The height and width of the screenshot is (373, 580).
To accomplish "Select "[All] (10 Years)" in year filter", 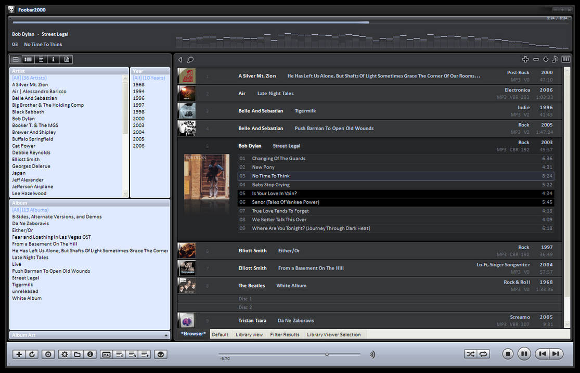I will click(x=149, y=78).
